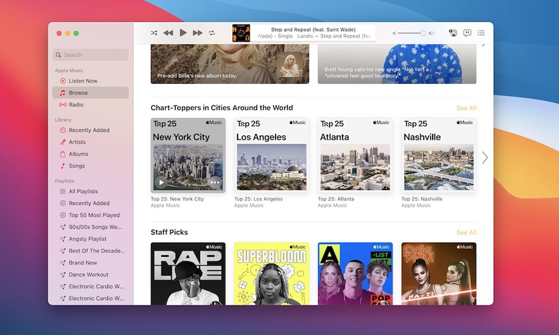559x335 pixels.
Task: Toggle repeat mode
Action: (x=212, y=33)
